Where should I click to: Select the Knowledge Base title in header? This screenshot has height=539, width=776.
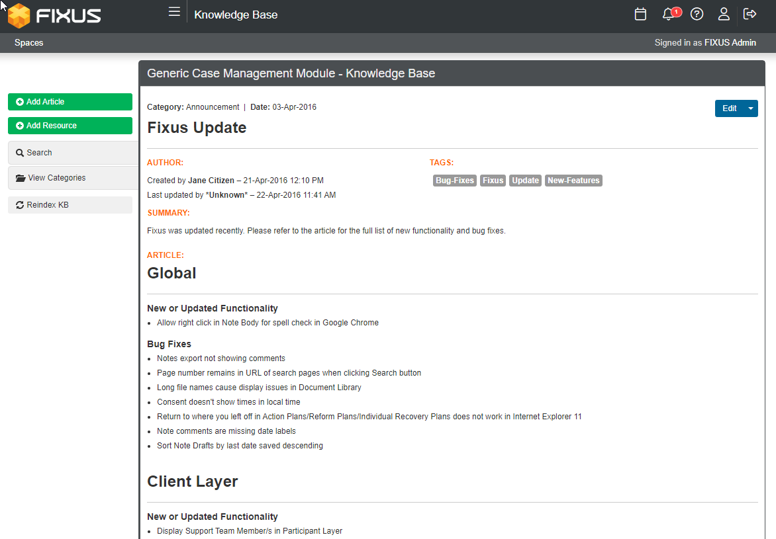236,14
